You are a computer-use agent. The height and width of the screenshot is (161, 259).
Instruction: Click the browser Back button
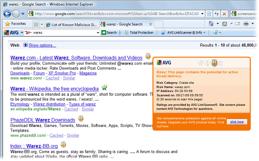[x=7, y=14]
